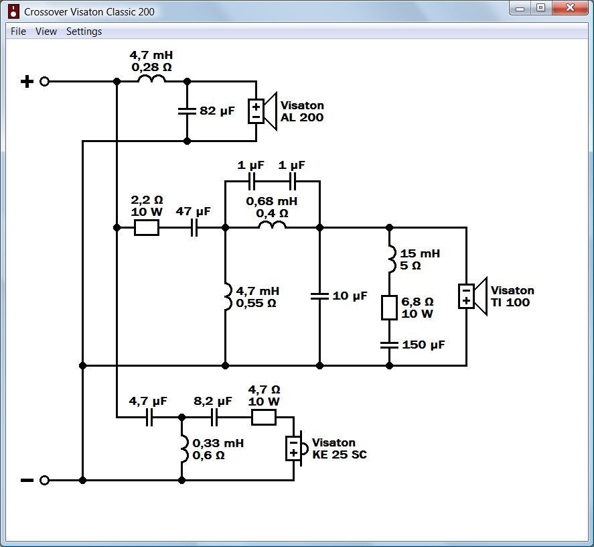Click the '82 µF' value label
Screen dimensions: 594x547
(x=217, y=111)
